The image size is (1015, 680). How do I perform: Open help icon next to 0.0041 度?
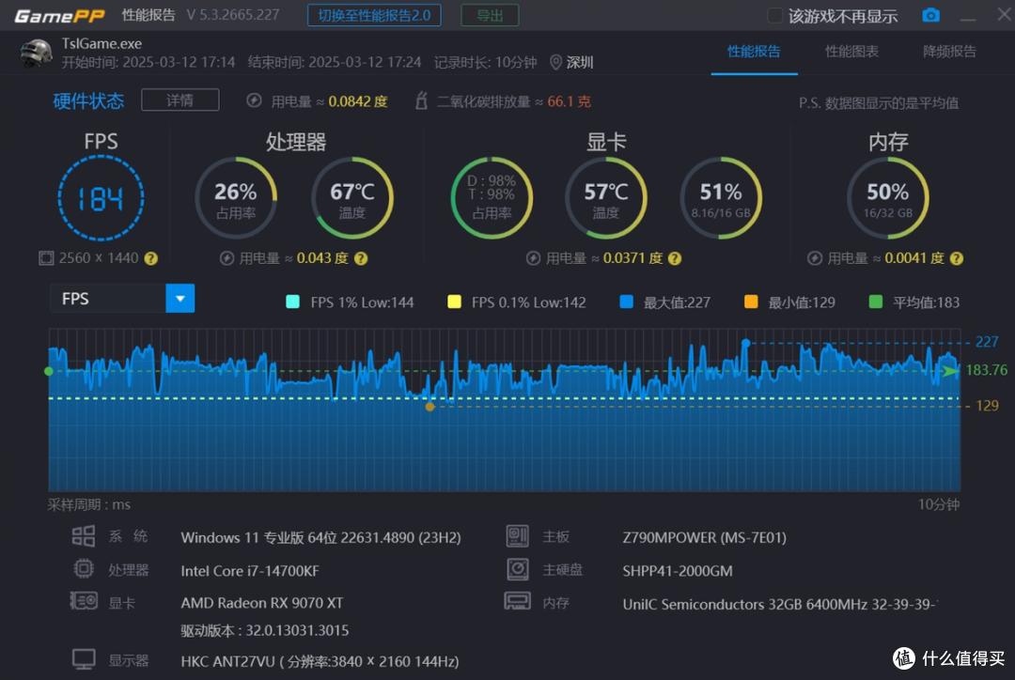click(957, 259)
